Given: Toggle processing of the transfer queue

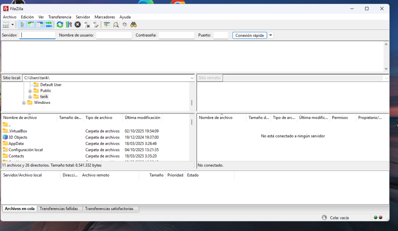Looking at the screenshot, I should point(69,24).
